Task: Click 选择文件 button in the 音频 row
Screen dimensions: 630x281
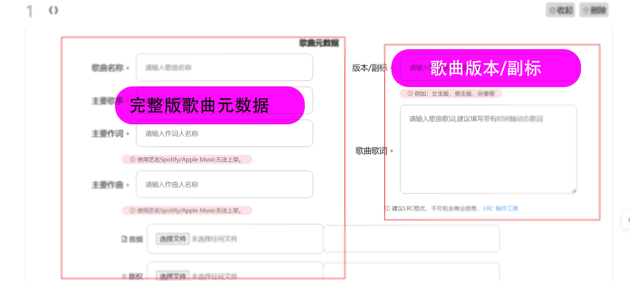Action: tap(173, 239)
